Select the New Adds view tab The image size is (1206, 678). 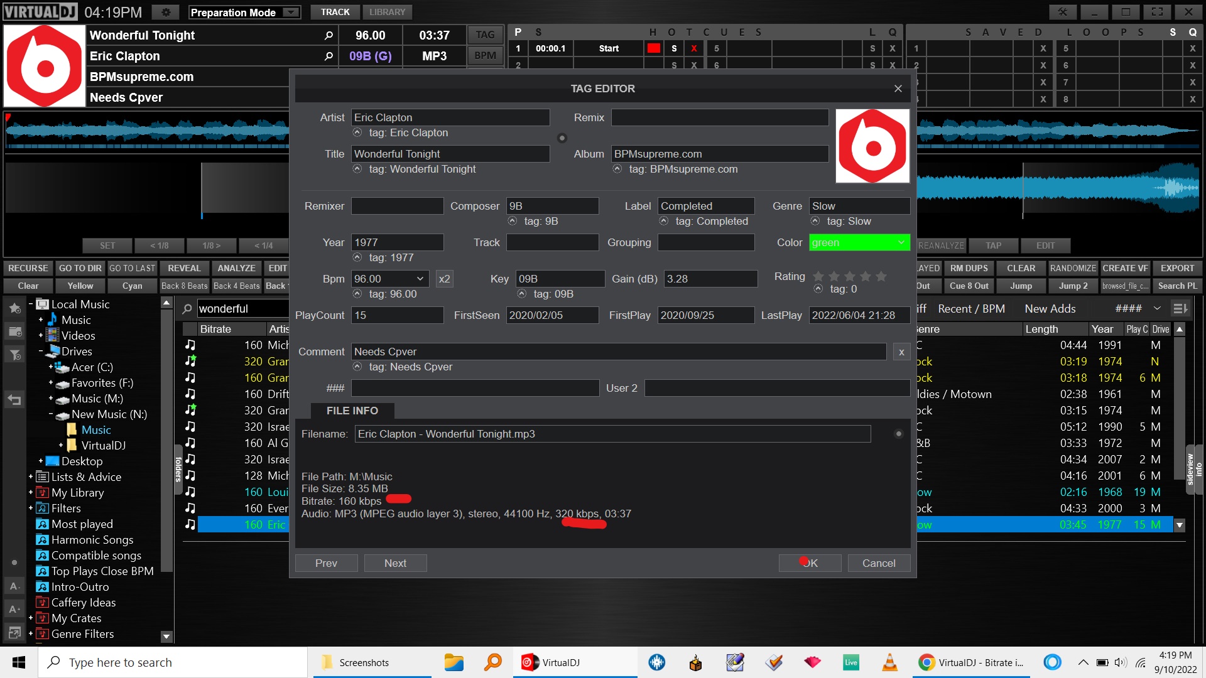pyautogui.click(x=1050, y=308)
